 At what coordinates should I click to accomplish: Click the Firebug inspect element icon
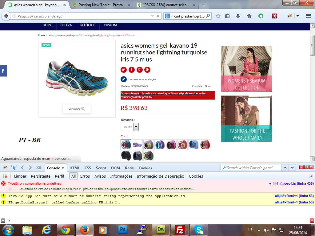(x=14, y=167)
